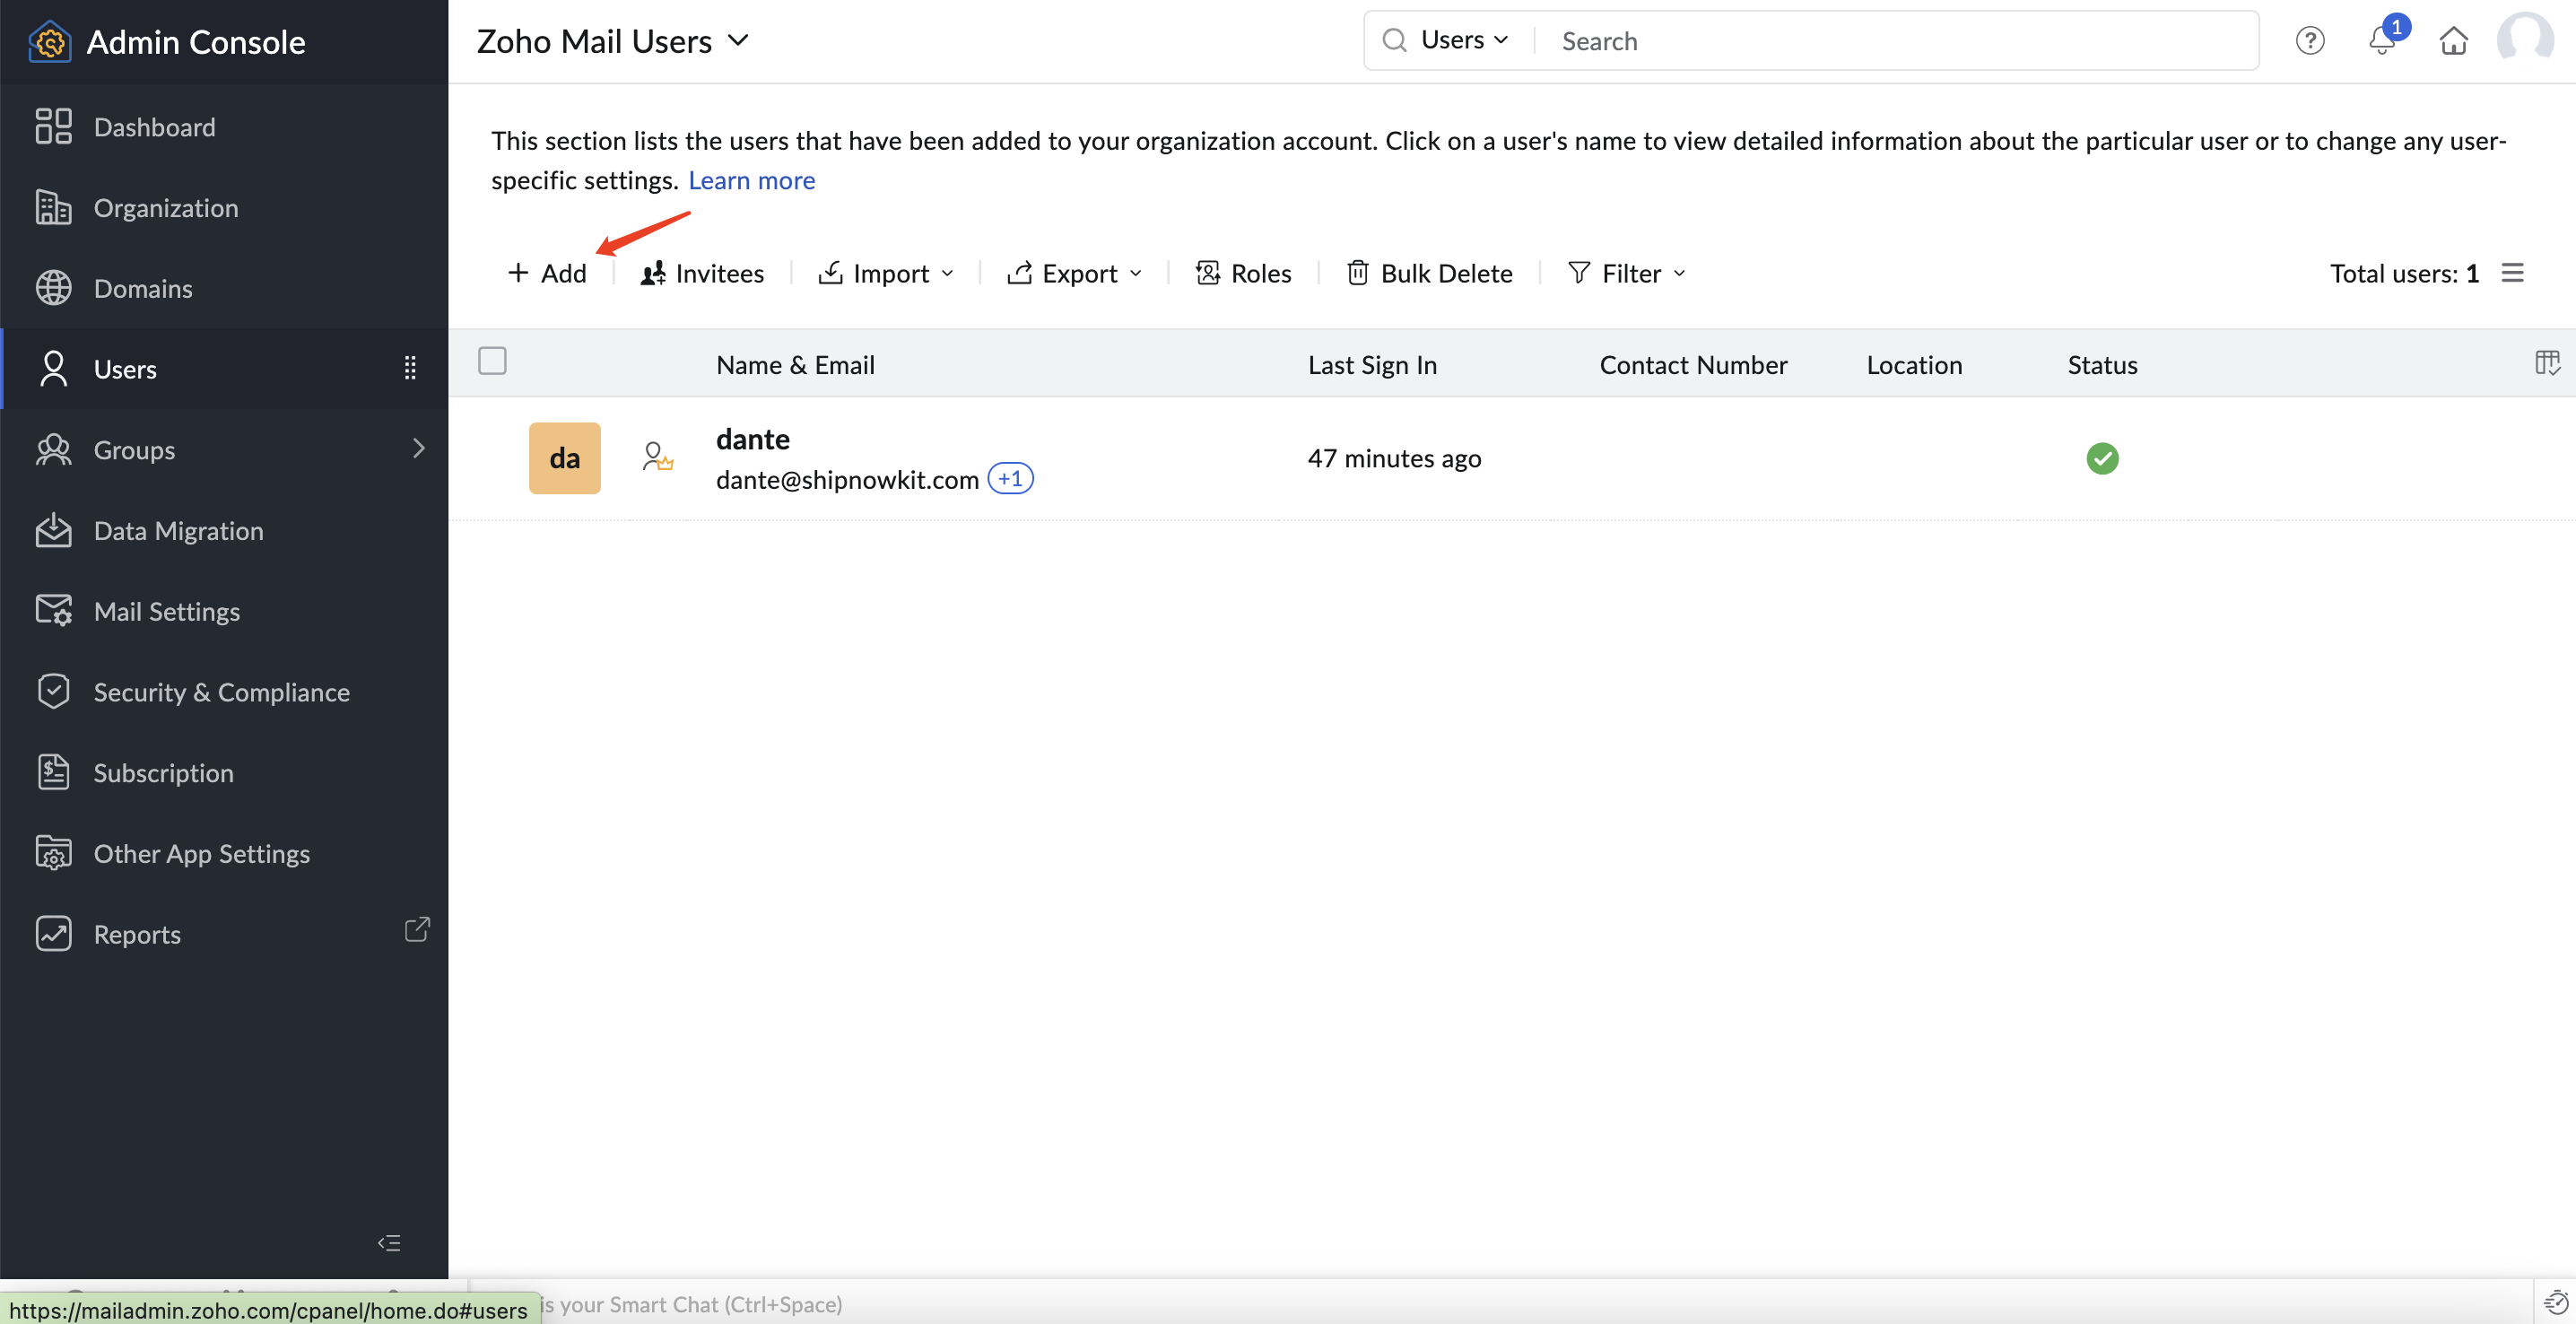Collapse the sidebar panel
Viewport: 2576px width, 1324px height.
pyautogui.click(x=389, y=1243)
